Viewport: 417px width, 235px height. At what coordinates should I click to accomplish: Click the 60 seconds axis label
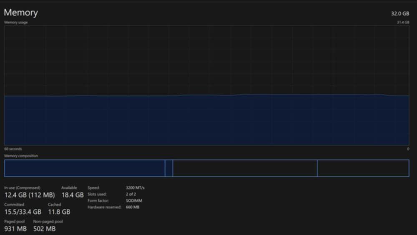(x=13, y=149)
